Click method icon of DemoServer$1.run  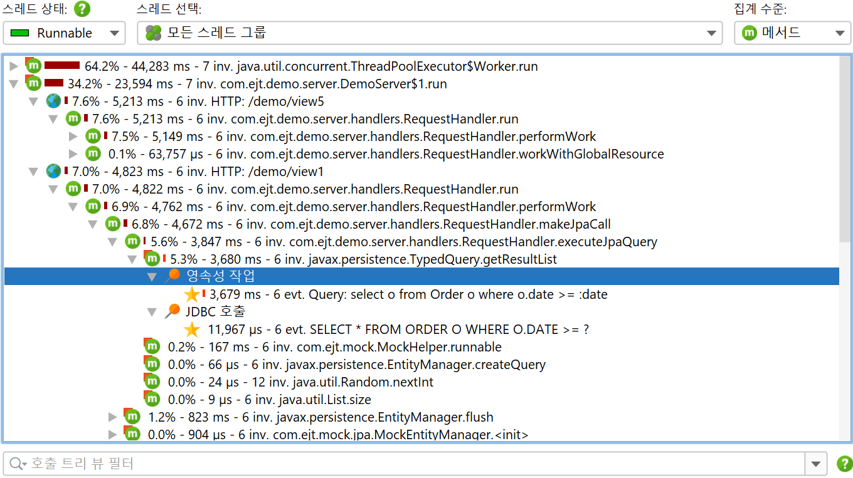click(33, 83)
